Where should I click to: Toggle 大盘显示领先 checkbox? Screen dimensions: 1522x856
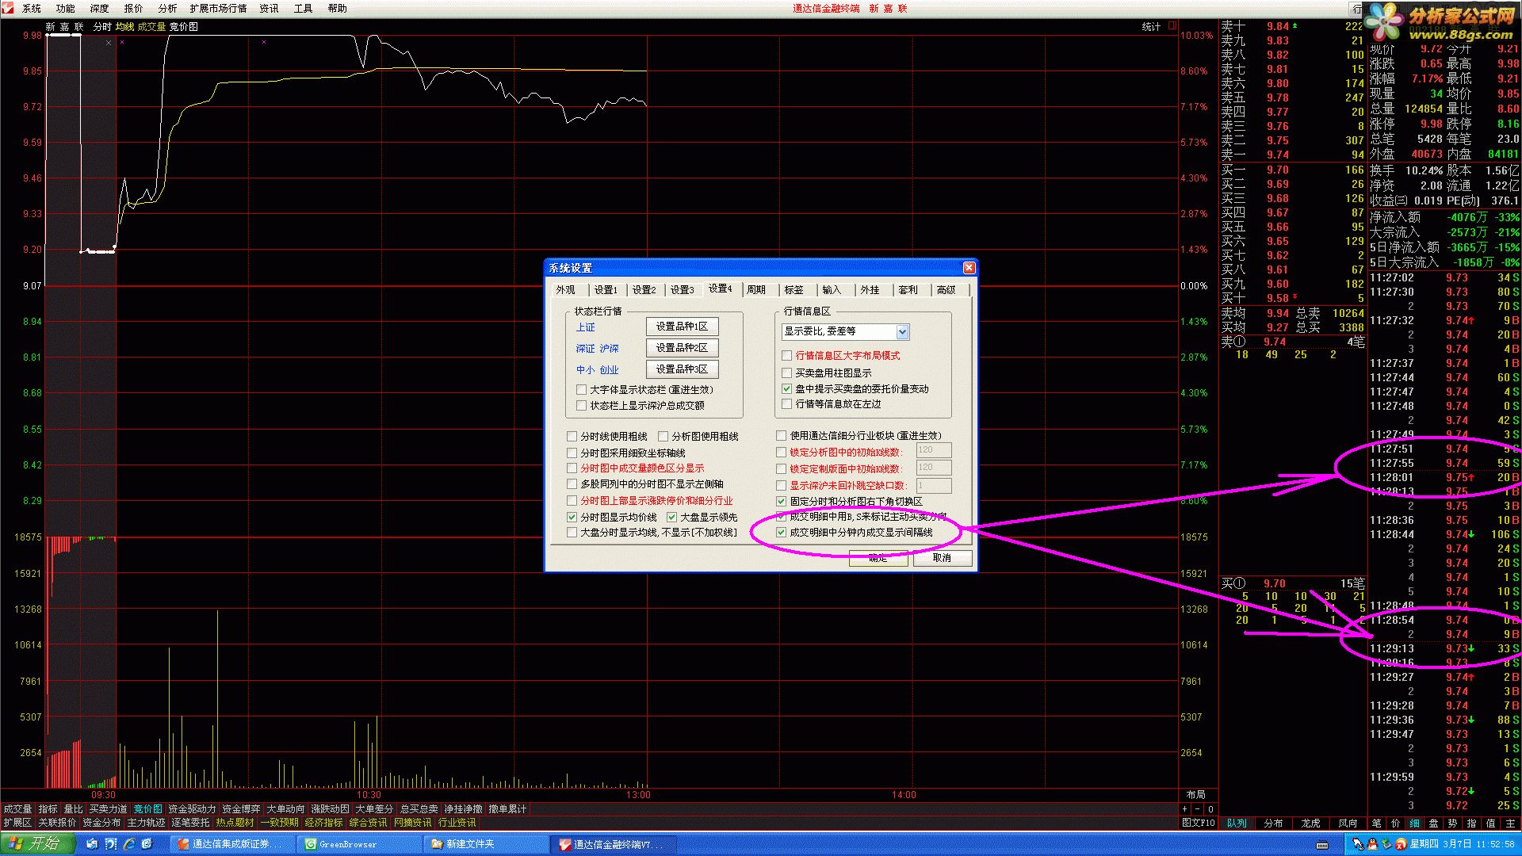click(x=671, y=517)
